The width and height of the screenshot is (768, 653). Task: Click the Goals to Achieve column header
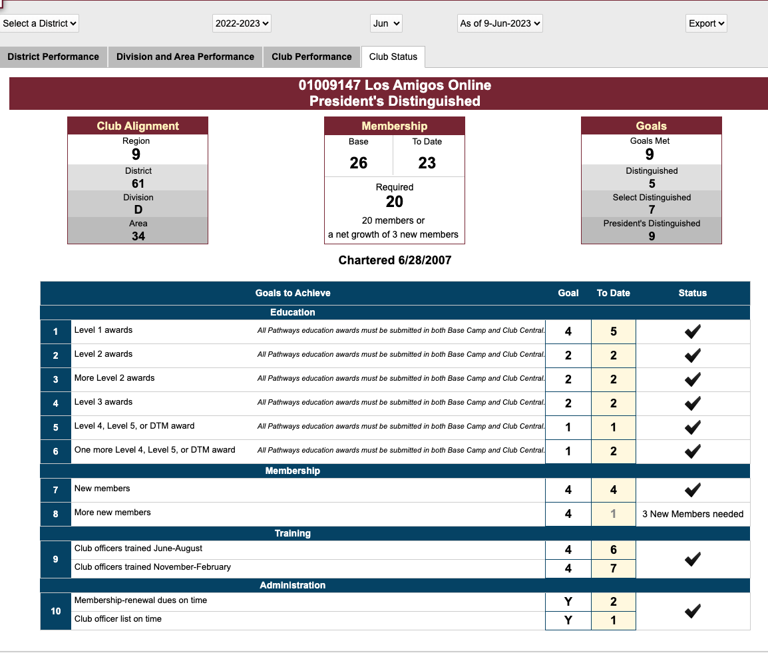pos(293,293)
